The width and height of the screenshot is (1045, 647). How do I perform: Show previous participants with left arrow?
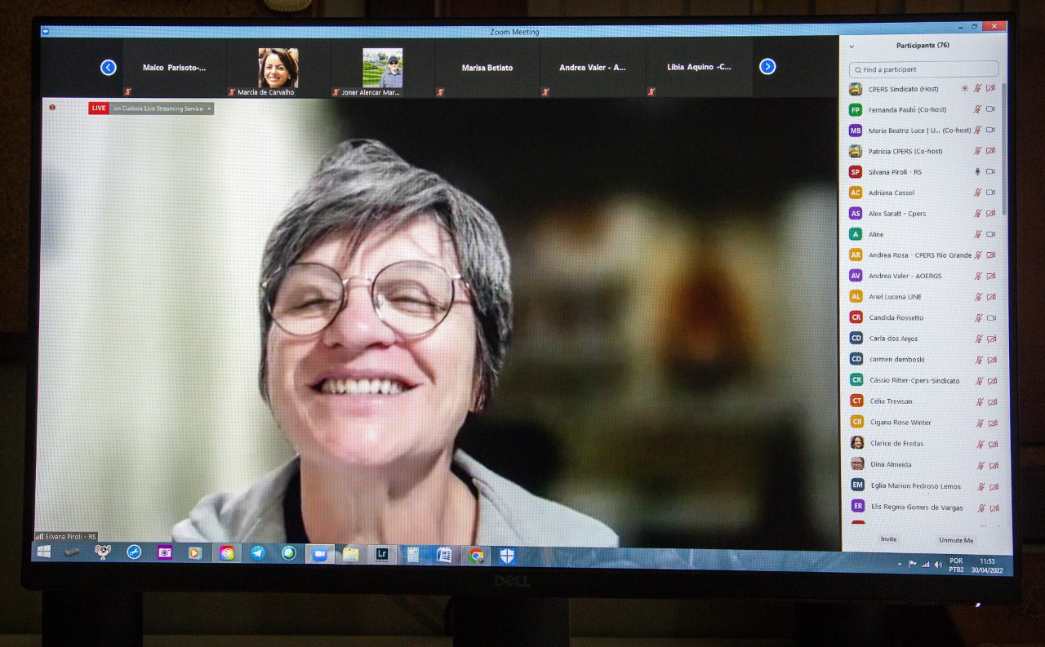coord(108,68)
